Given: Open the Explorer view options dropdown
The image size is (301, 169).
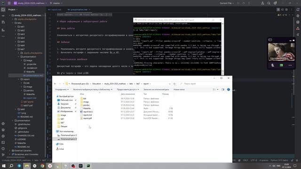Looking at the screenshot, I should click(x=217, y=90).
